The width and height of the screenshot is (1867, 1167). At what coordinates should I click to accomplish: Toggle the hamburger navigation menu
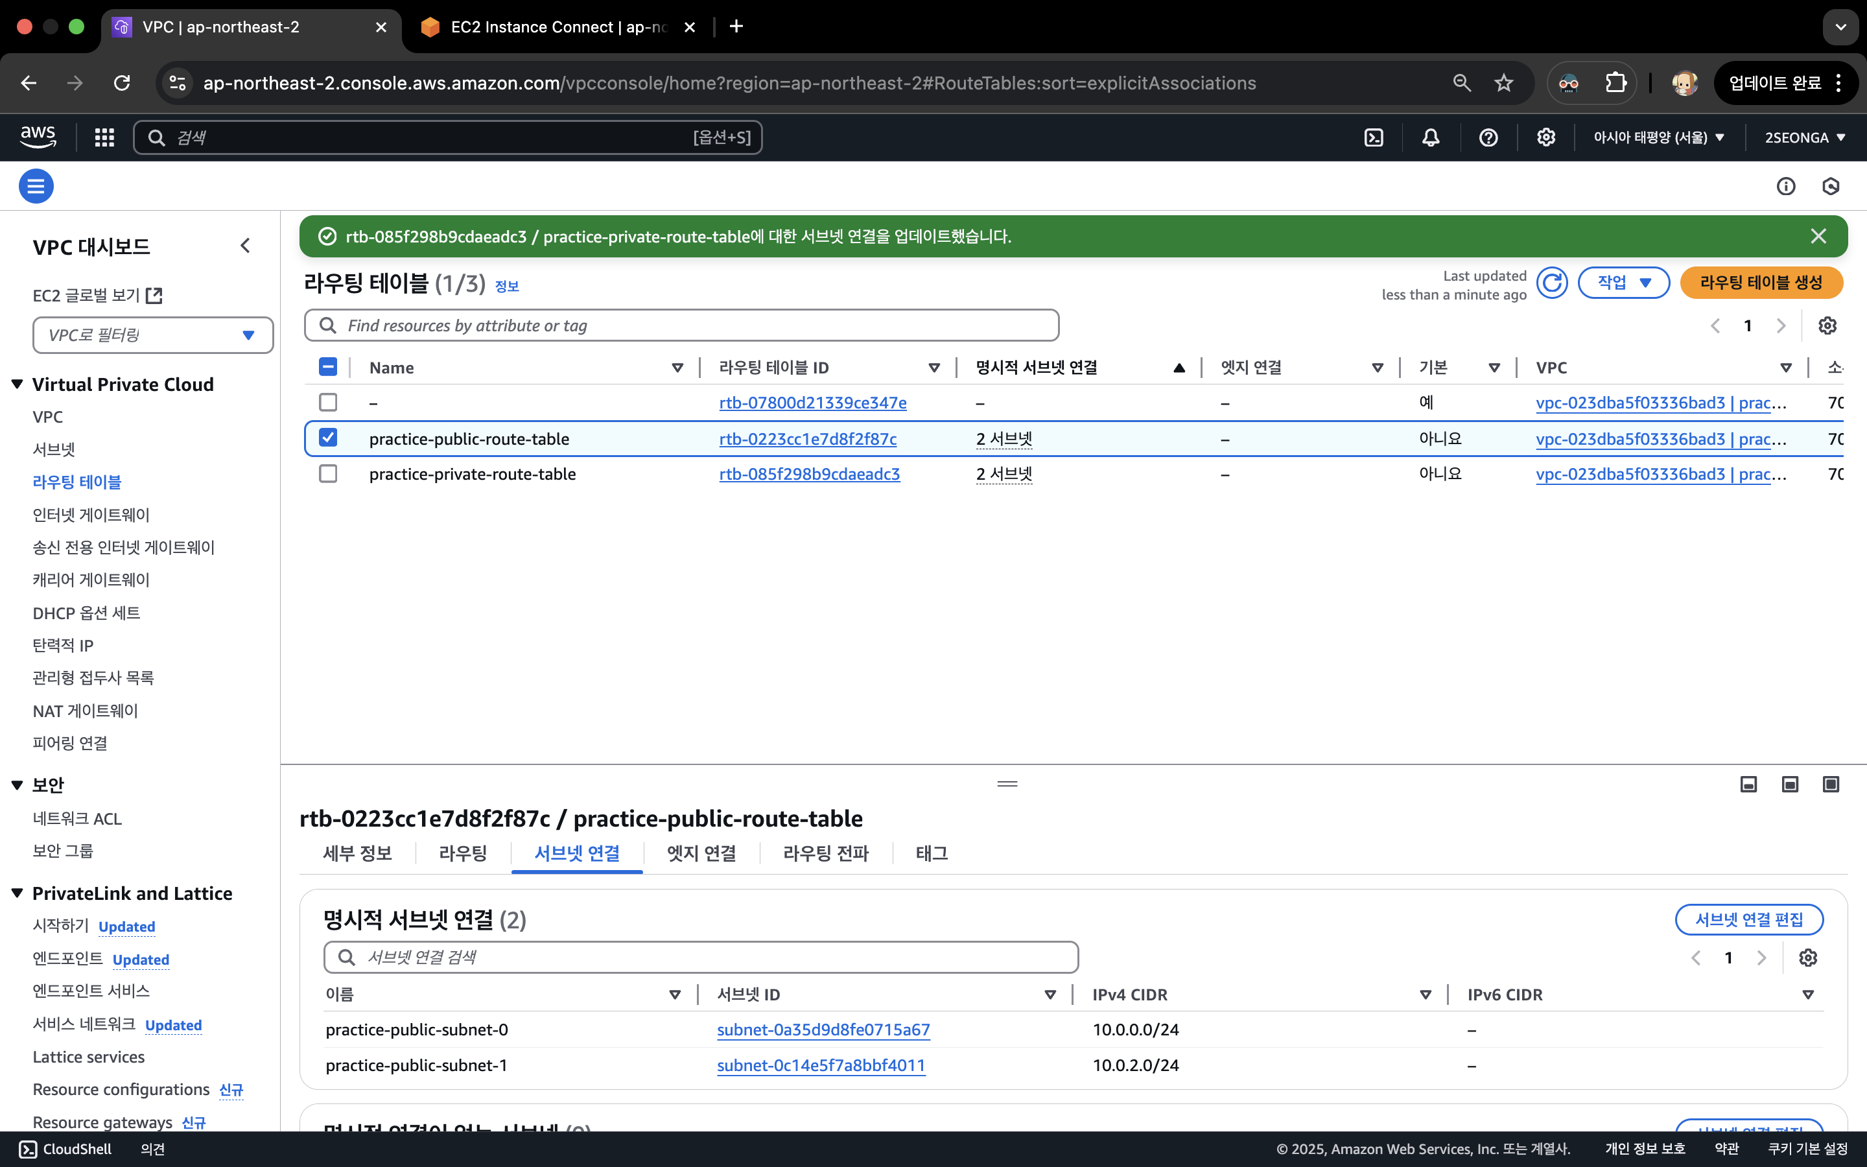36,186
